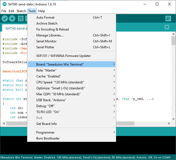Viewport: 176px width, 160px height.
Task: Expand the Programmer submenu
Action: point(71,132)
